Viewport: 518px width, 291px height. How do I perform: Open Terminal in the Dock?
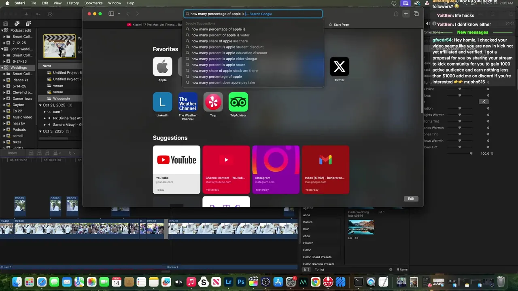pyautogui.click(x=359, y=282)
